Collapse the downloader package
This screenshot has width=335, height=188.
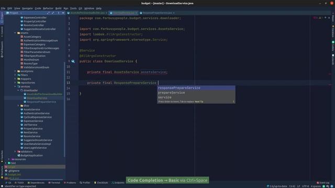[x=18, y=90]
